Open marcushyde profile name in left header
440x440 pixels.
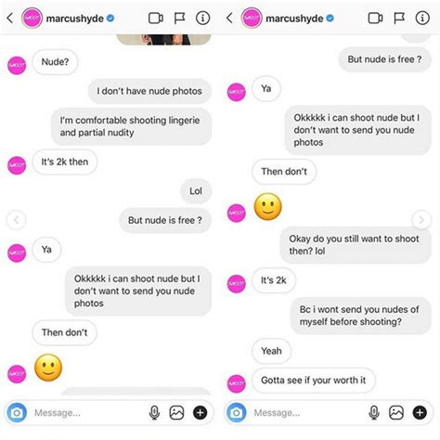75,19
